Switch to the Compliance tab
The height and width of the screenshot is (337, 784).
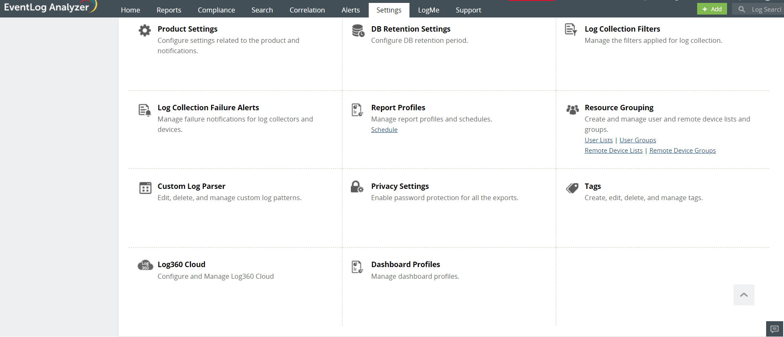coord(216,10)
